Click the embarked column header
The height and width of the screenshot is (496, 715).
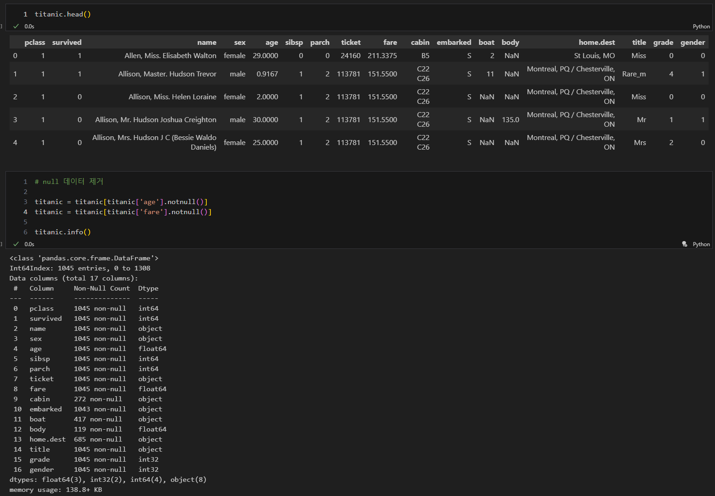(454, 42)
